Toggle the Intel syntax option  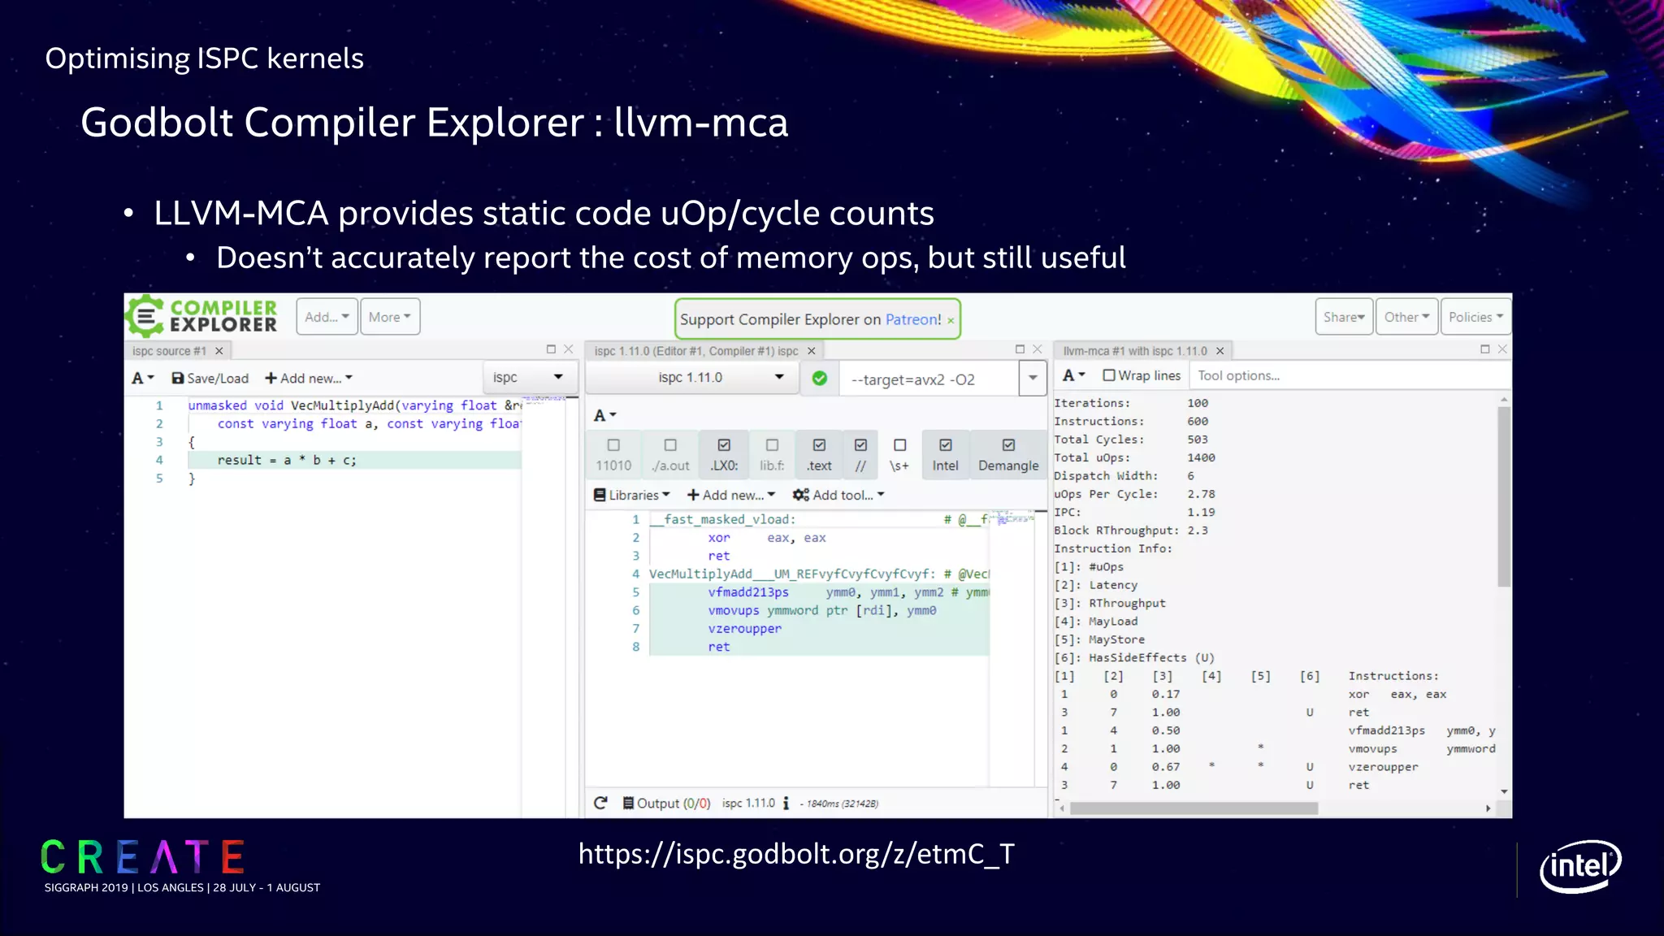tap(945, 455)
